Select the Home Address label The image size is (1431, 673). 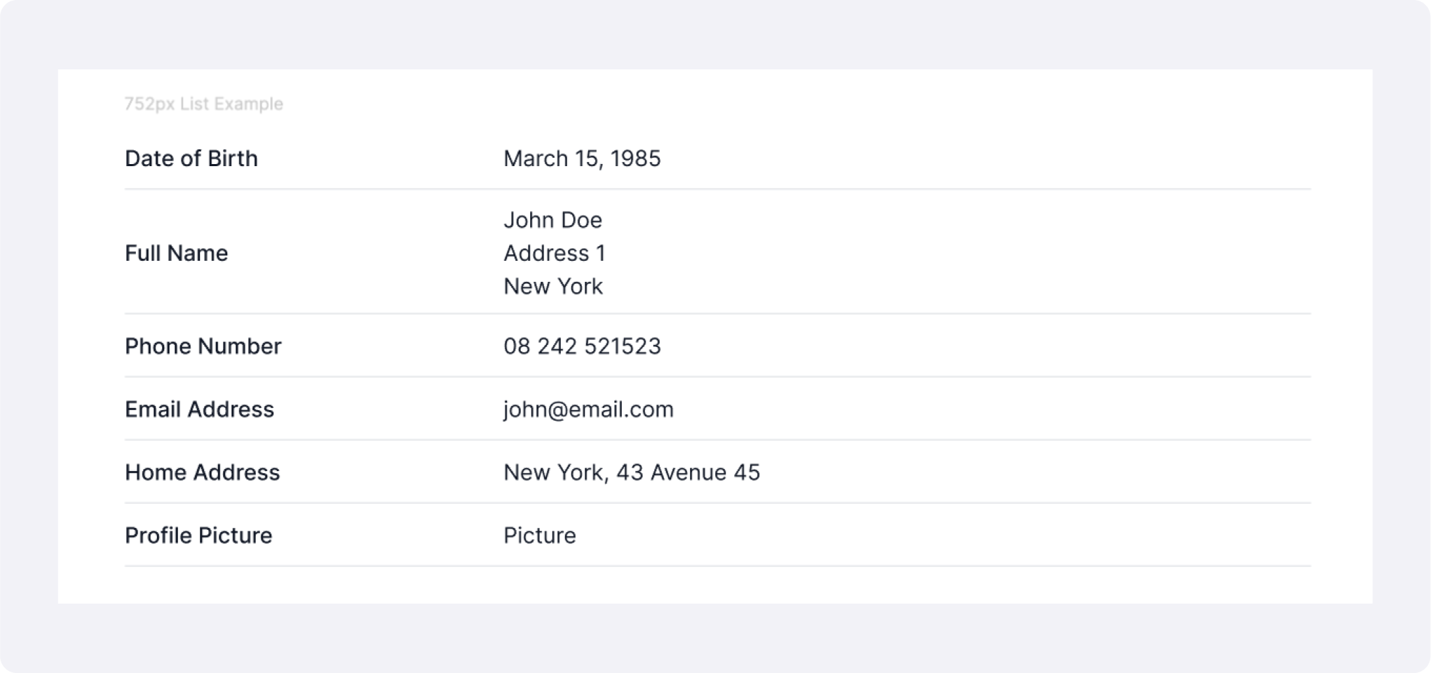pyautogui.click(x=203, y=473)
